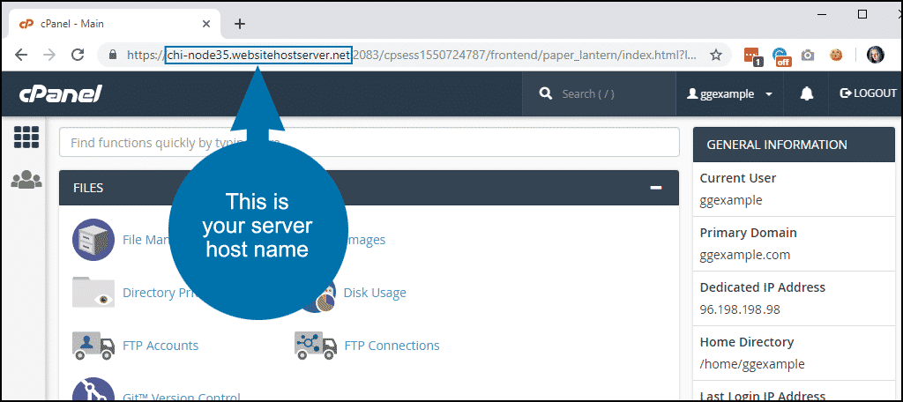The height and width of the screenshot is (402, 903).
Task: Open the FTP Connections link
Action: [x=392, y=346]
